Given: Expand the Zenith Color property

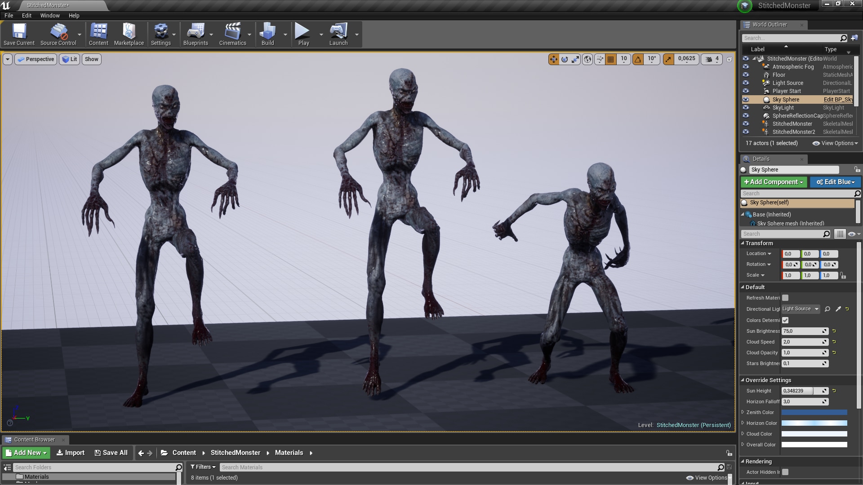Looking at the screenshot, I should [x=743, y=412].
